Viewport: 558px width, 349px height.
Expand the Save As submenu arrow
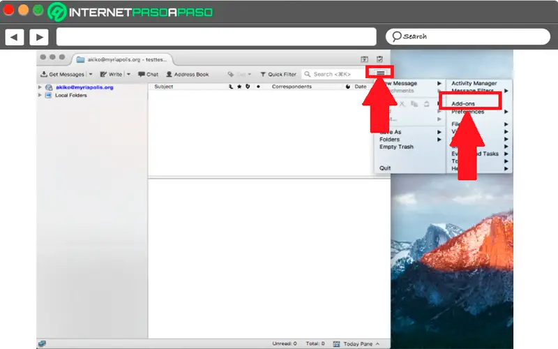(439, 132)
